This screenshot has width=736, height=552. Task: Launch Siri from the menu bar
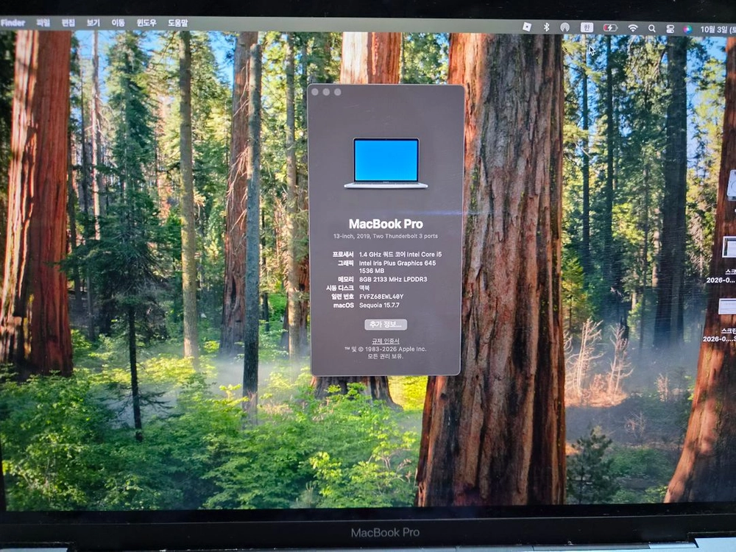click(687, 29)
